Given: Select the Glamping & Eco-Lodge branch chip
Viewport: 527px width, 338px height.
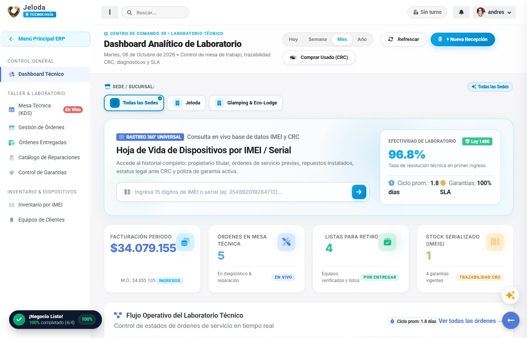Looking at the screenshot, I should (246, 103).
